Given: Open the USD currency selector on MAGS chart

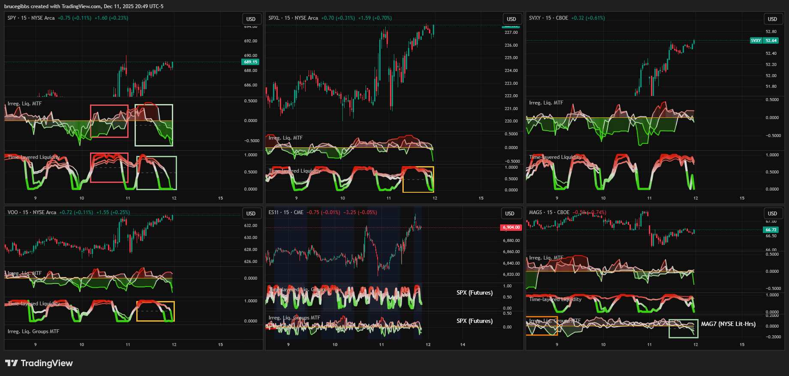Looking at the screenshot, I should pyautogui.click(x=772, y=214).
